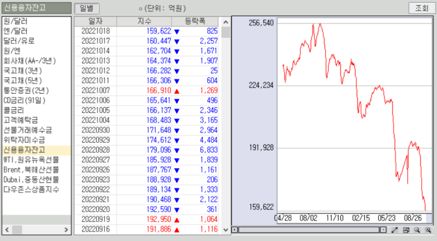This screenshot has height=241, width=437.
Task: Select 위탁자미수금 in the indicator list
Action: click(36, 140)
